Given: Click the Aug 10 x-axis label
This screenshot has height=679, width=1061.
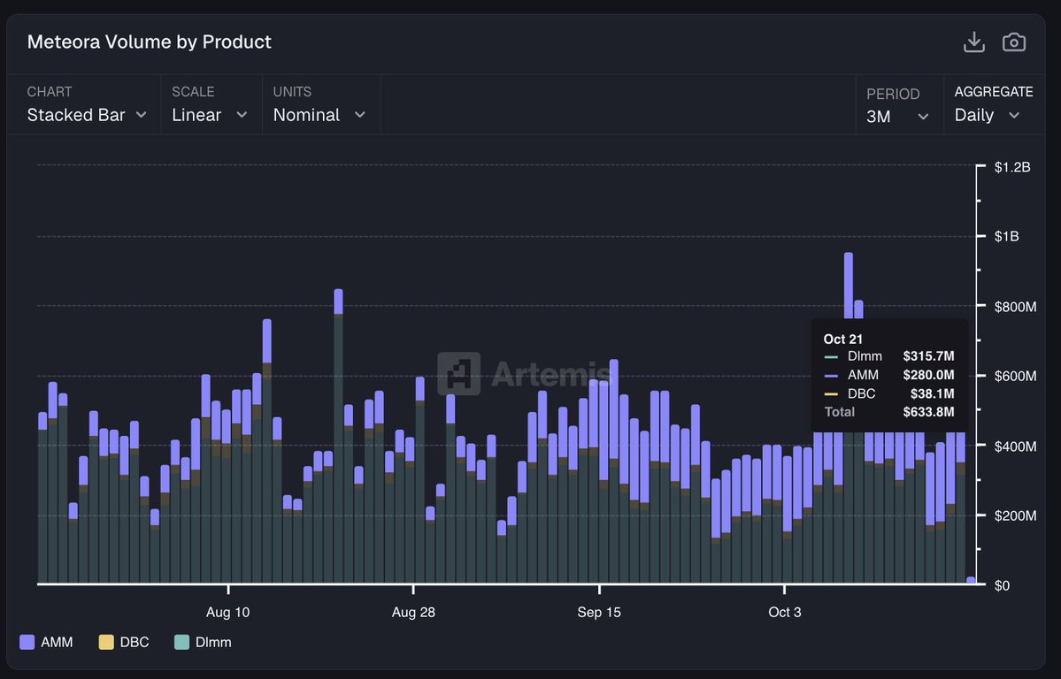Looking at the screenshot, I should point(228,612).
